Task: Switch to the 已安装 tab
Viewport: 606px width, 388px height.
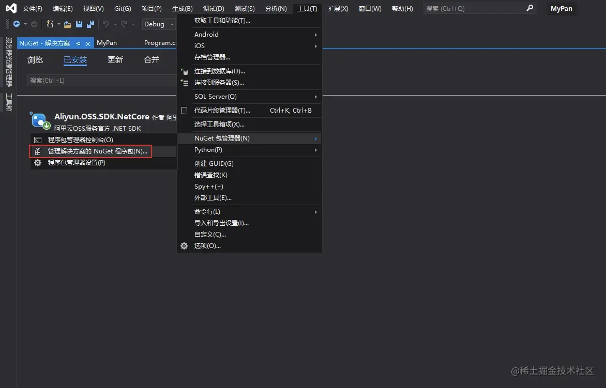Action: click(75, 60)
